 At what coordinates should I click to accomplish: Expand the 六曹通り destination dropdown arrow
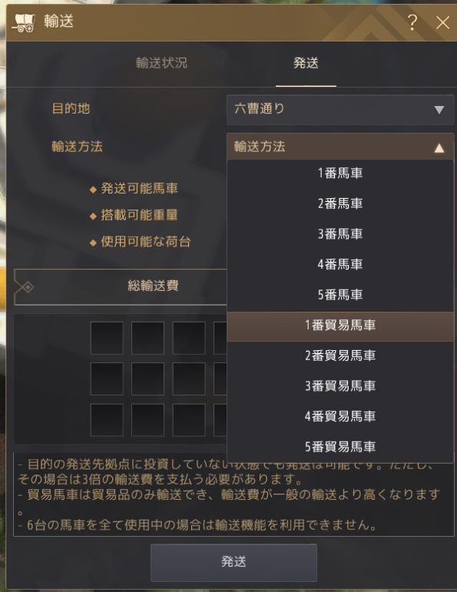coord(439,110)
